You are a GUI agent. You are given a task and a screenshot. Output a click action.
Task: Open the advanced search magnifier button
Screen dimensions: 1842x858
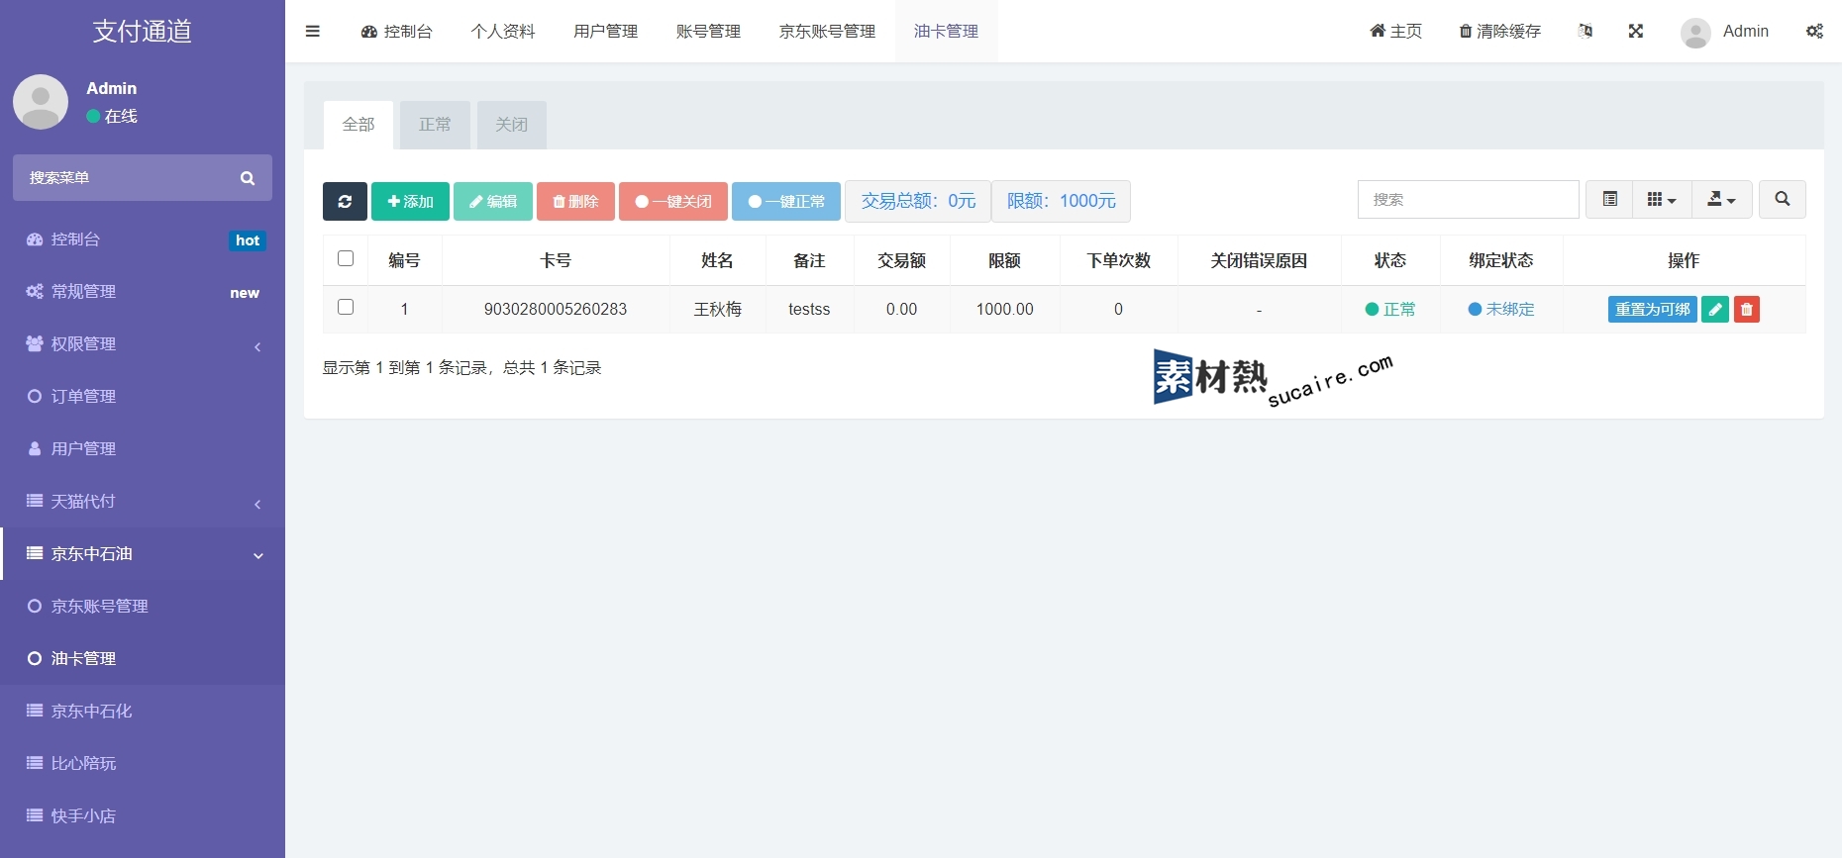pos(1783,199)
